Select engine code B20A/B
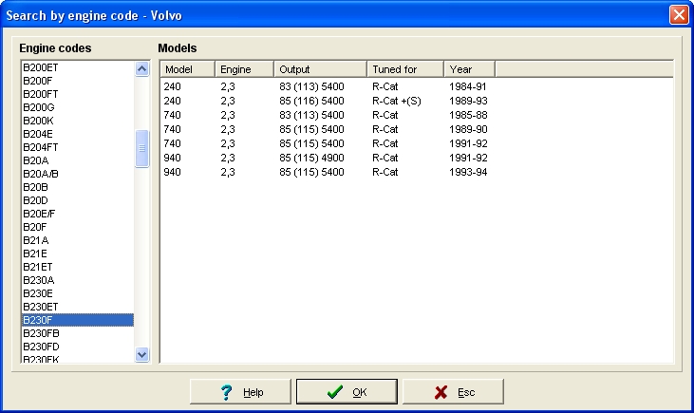 click(78, 174)
